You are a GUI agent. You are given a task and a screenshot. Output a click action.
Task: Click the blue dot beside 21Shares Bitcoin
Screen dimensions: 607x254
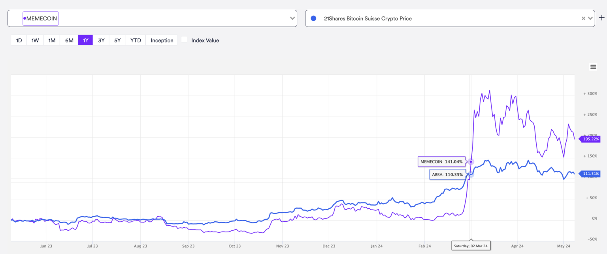point(313,18)
